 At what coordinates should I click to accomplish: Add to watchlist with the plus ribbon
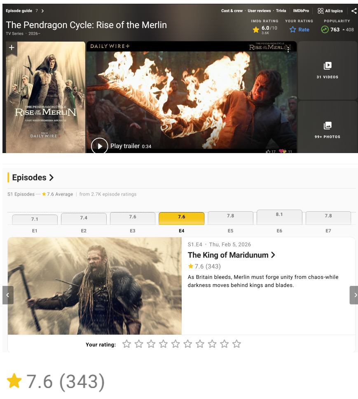coord(12,48)
